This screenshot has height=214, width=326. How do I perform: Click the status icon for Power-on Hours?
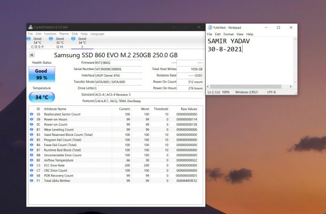point(32,119)
